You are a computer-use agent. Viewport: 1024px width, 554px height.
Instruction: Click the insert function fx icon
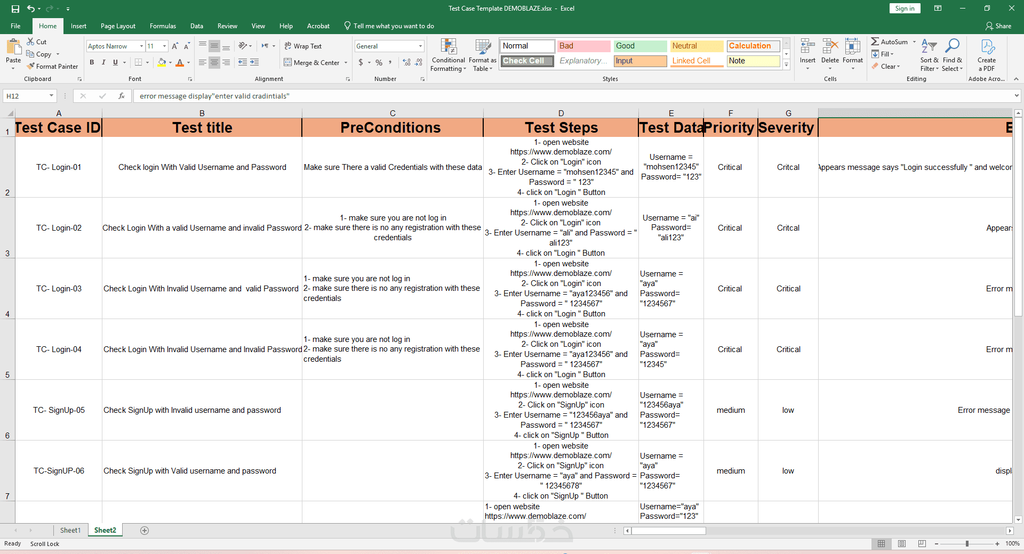pos(122,96)
